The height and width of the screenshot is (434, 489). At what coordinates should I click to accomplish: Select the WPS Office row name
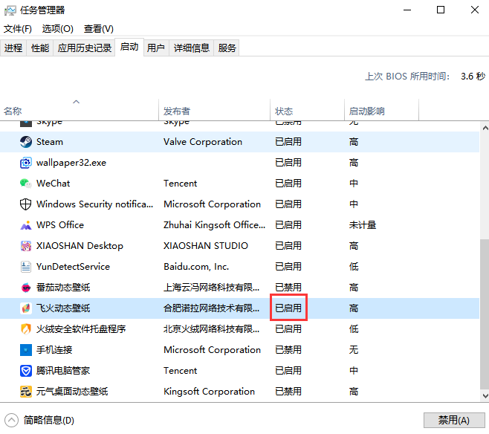point(60,225)
